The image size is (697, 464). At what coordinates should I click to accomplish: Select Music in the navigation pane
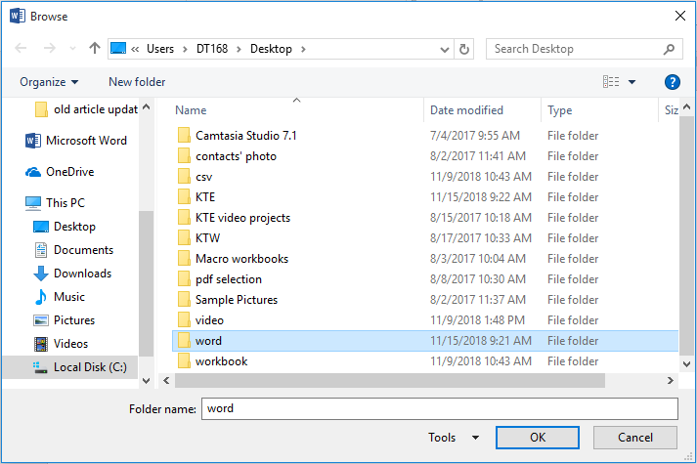tap(68, 297)
